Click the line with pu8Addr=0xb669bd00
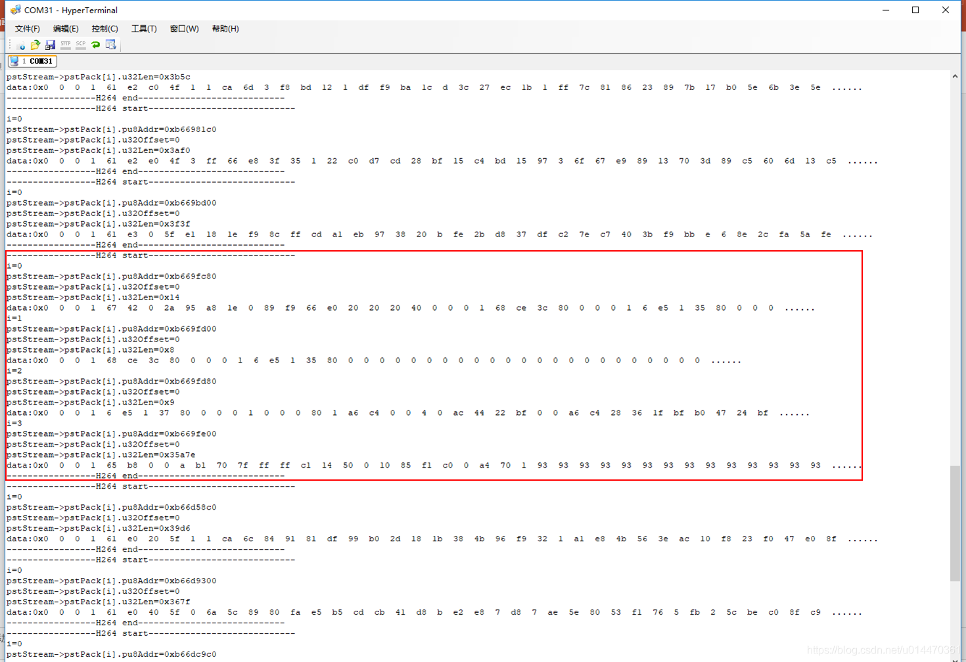This screenshot has width=966, height=662. 112,203
